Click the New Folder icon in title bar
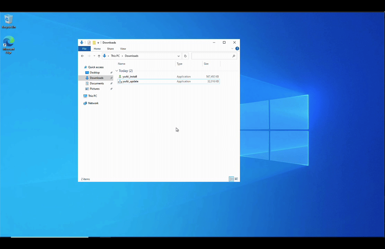 94,43
